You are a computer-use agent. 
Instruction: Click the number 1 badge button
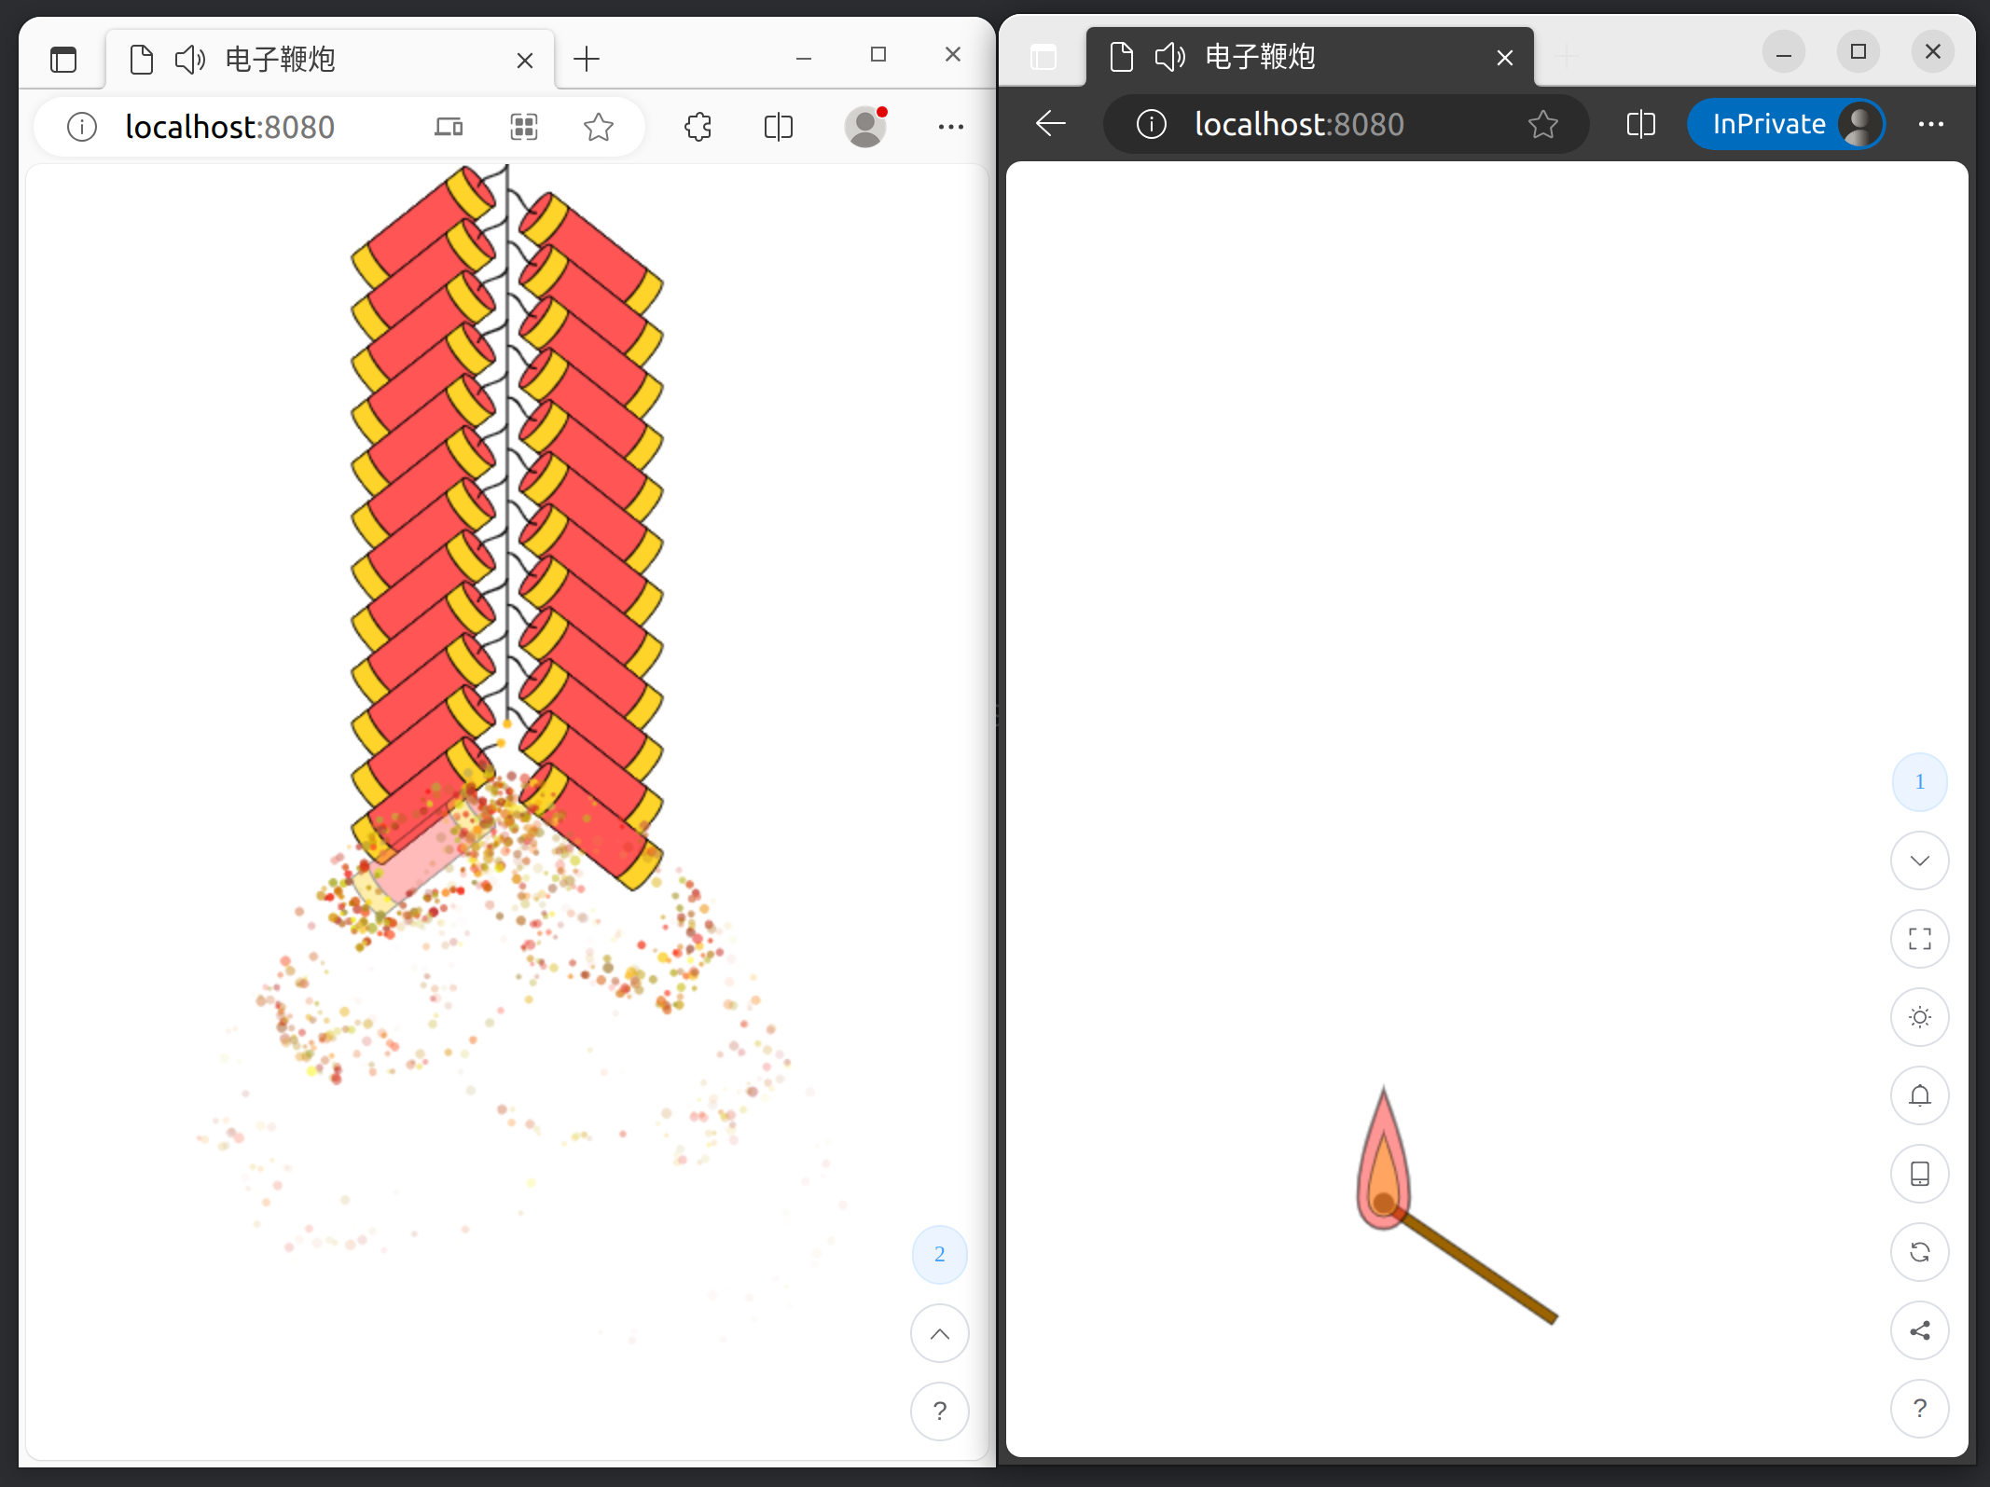point(1919,782)
